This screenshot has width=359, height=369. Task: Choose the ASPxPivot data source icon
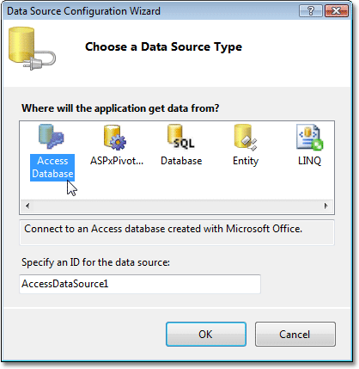(115, 138)
